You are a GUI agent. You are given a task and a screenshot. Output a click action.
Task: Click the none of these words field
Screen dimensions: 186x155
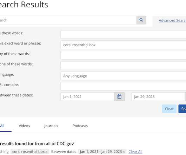(x=123, y=66)
